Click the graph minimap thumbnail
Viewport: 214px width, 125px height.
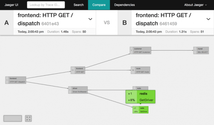tap(13, 118)
